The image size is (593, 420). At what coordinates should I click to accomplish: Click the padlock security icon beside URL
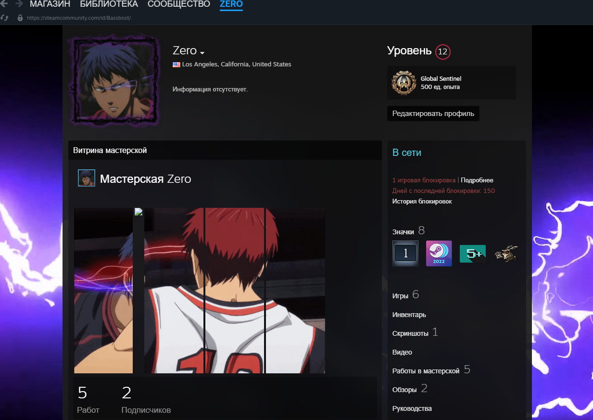20,18
